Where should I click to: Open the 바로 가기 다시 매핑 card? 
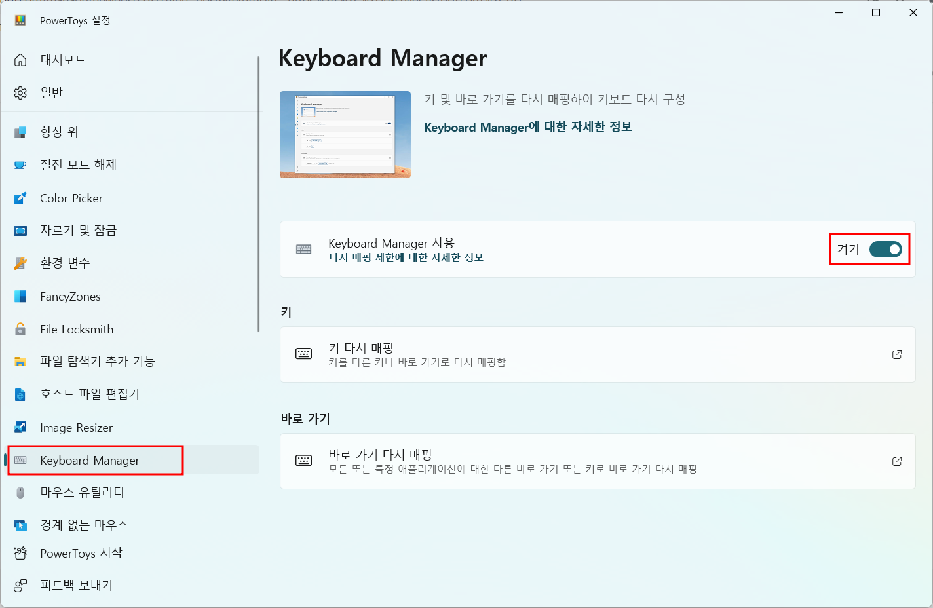point(598,461)
